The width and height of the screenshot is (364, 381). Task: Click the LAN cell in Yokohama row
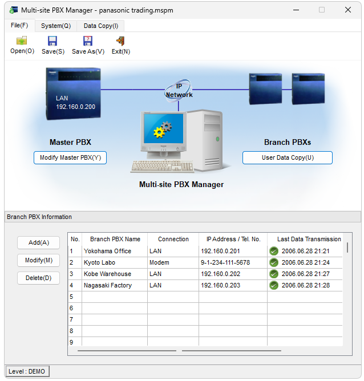tap(173, 251)
